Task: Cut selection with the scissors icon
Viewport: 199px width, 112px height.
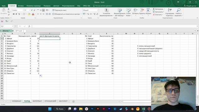Action: (8, 9)
